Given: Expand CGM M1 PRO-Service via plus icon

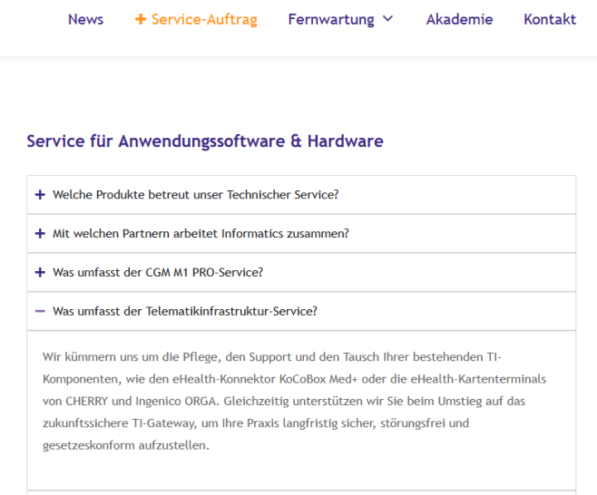Looking at the screenshot, I should [x=40, y=272].
